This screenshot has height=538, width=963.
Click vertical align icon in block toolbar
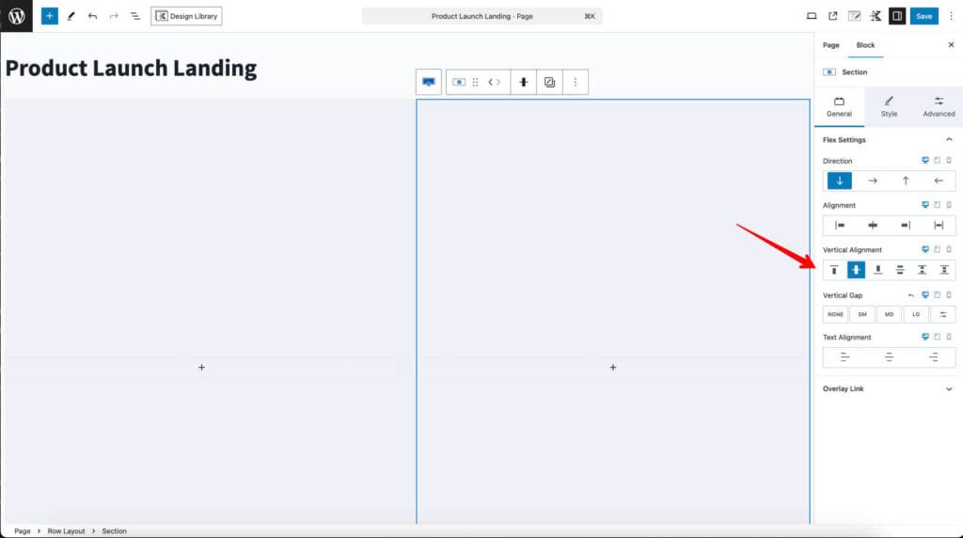coord(524,83)
